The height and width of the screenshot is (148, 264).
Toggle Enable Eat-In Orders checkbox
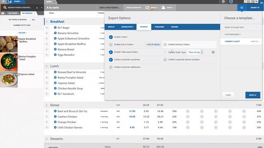click(x=111, y=44)
